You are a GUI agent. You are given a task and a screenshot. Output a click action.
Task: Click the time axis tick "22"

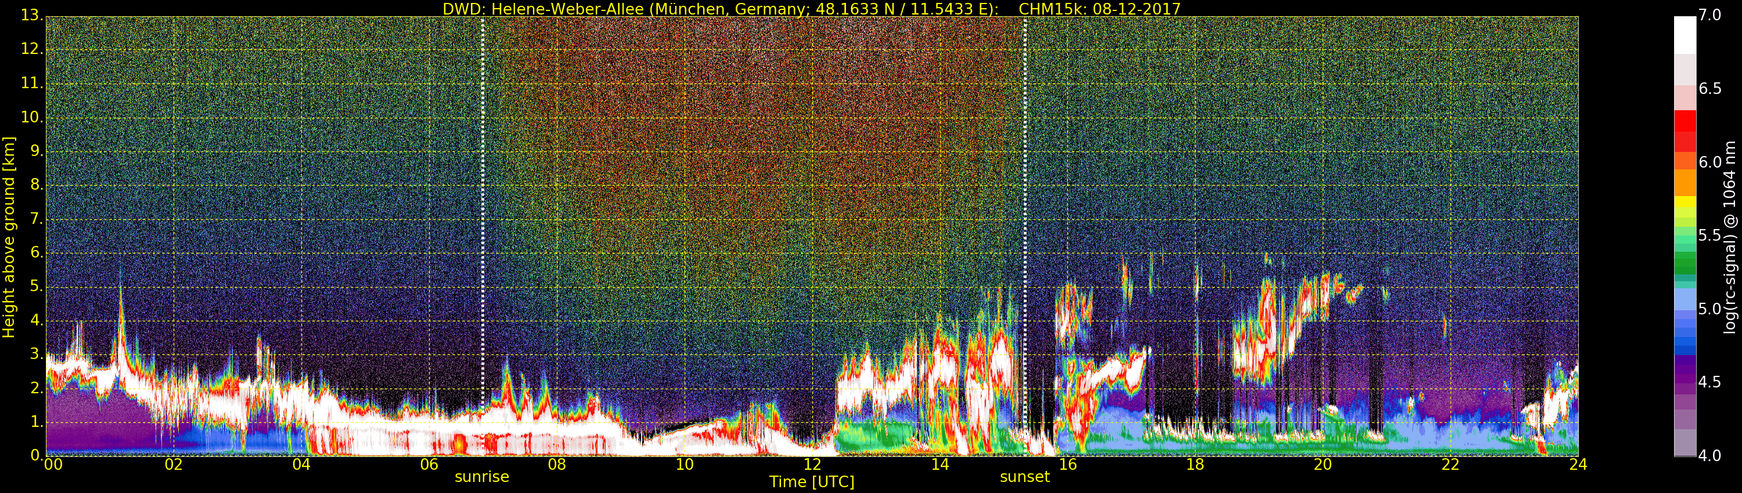tap(1451, 465)
